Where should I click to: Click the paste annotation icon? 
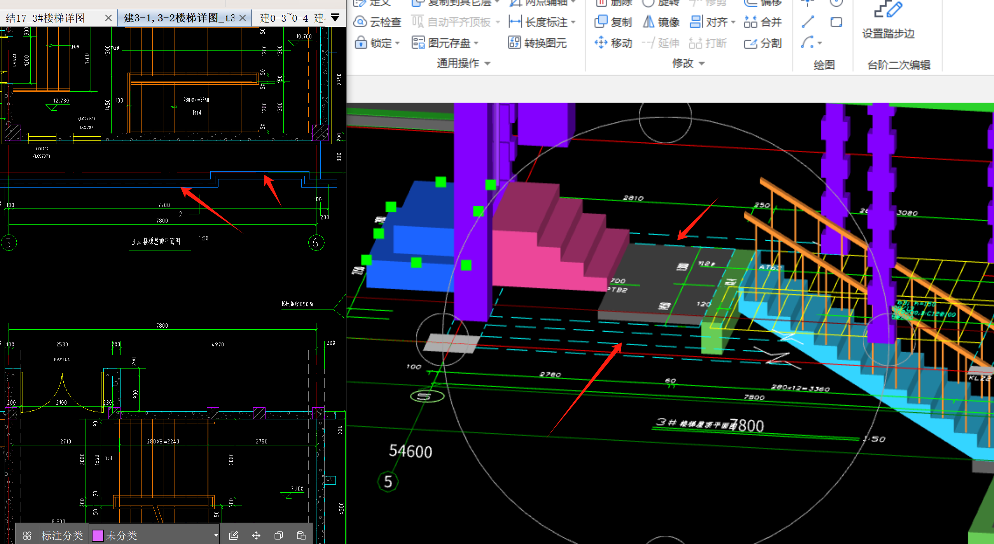click(x=301, y=535)
